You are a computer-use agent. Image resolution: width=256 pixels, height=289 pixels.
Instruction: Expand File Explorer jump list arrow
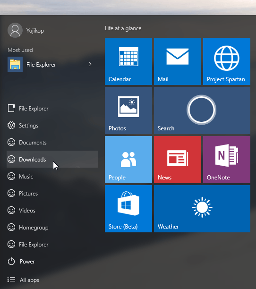click(90, 64)
